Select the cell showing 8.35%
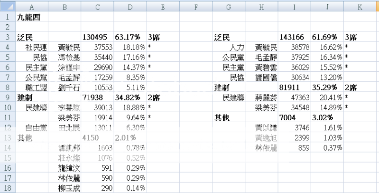This screenshot has width=379, height=193. [x=130, y=77]
